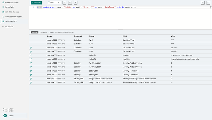Click DataBase\Pwd path in the enaio-b:4000 row
The height and width of the screenshot is (120, 212).
pyautogui.click(x=128, y=44)
